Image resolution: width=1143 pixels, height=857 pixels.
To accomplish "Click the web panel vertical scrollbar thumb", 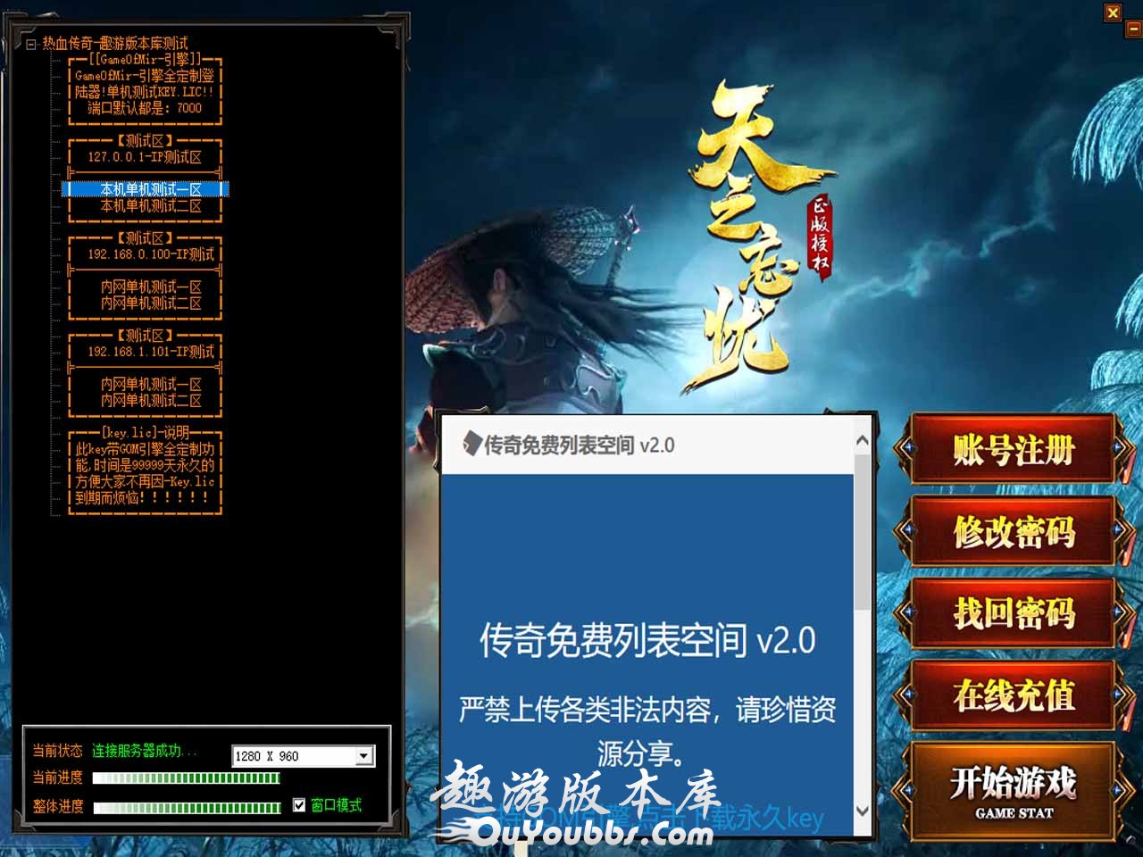I will point(862,532).
